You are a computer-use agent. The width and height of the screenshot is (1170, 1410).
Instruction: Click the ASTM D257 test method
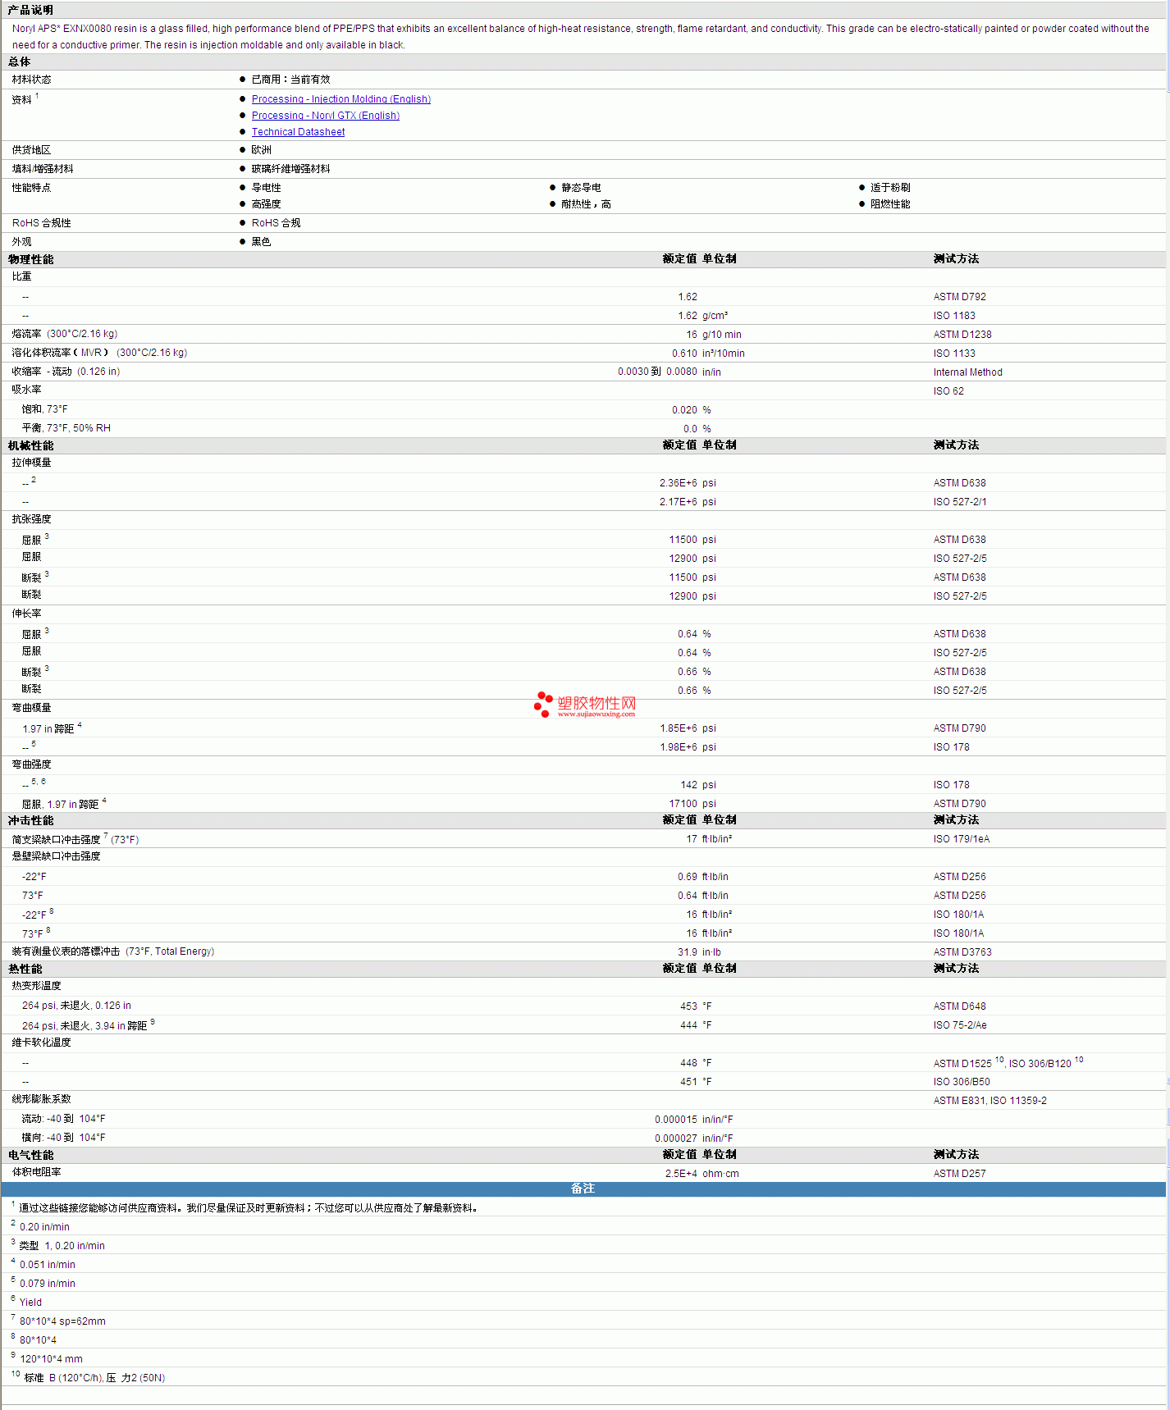point(959,1174)
